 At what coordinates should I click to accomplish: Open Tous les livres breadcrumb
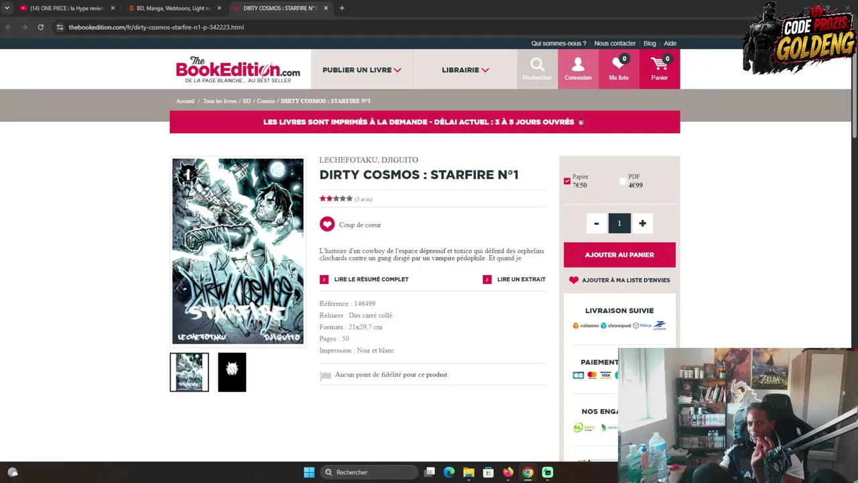point(220,101)
